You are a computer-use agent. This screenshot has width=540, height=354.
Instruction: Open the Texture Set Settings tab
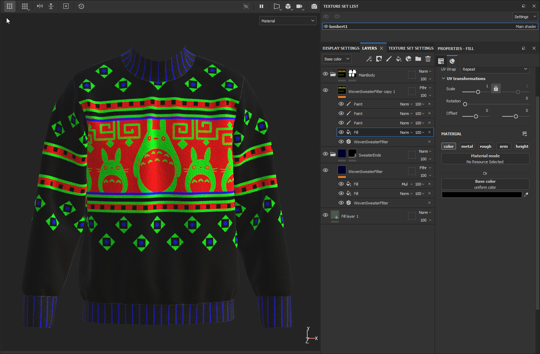[411, 48]
